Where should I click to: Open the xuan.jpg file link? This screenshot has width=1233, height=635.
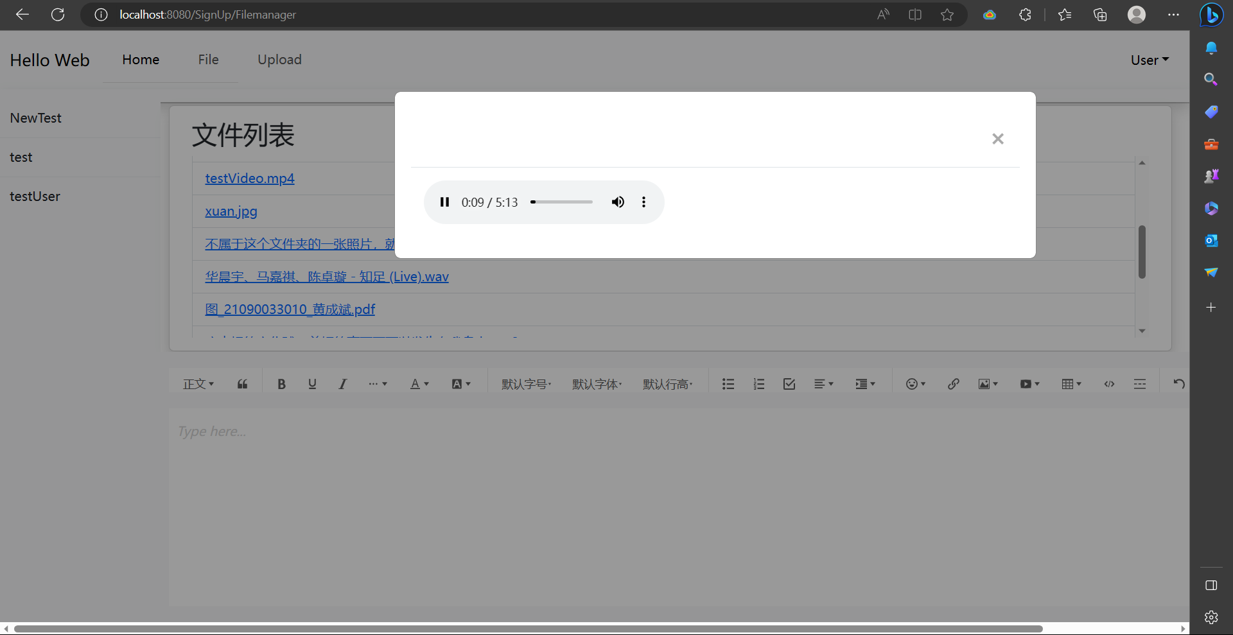pyautogui.click(x=231, y=211)
